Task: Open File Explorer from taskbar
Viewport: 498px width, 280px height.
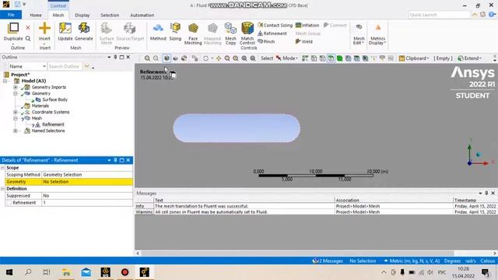Action: 66,272
